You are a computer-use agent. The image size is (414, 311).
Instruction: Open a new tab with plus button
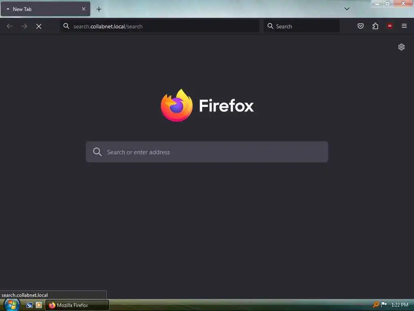pos(99,9)
